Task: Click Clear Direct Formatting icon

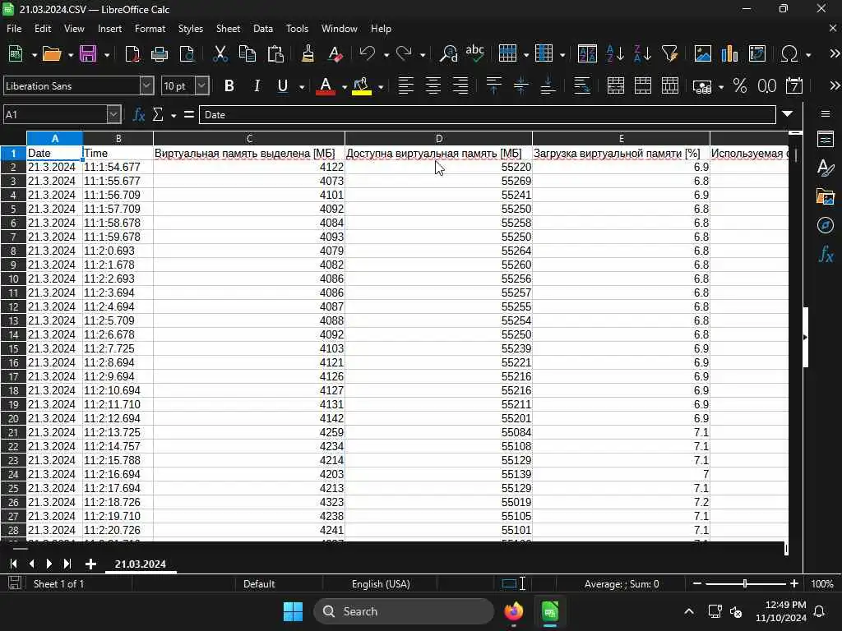Action: point(335,53)
